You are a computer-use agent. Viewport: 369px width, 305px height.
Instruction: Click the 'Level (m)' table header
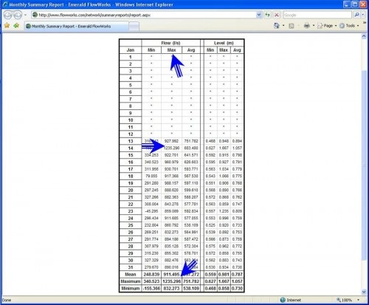coord(224,43)
